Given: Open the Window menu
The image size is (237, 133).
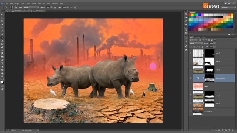Looking at the screenshot, I should [x=55, y=4].
